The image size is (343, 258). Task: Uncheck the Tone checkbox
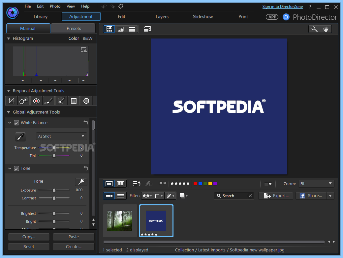(16, 168)
